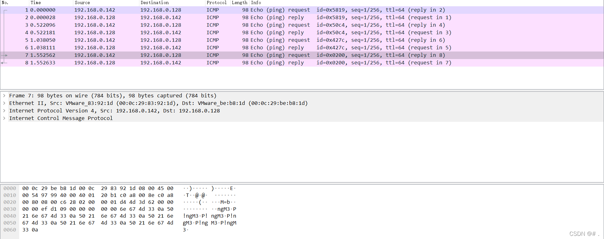Expand Internet Protocol Version 4 section
Viewport: 604px width, 239px height.
[4, 111]
